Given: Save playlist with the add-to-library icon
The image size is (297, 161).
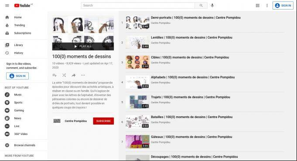Looking at the screenshot, I should (x=55, y=75).
